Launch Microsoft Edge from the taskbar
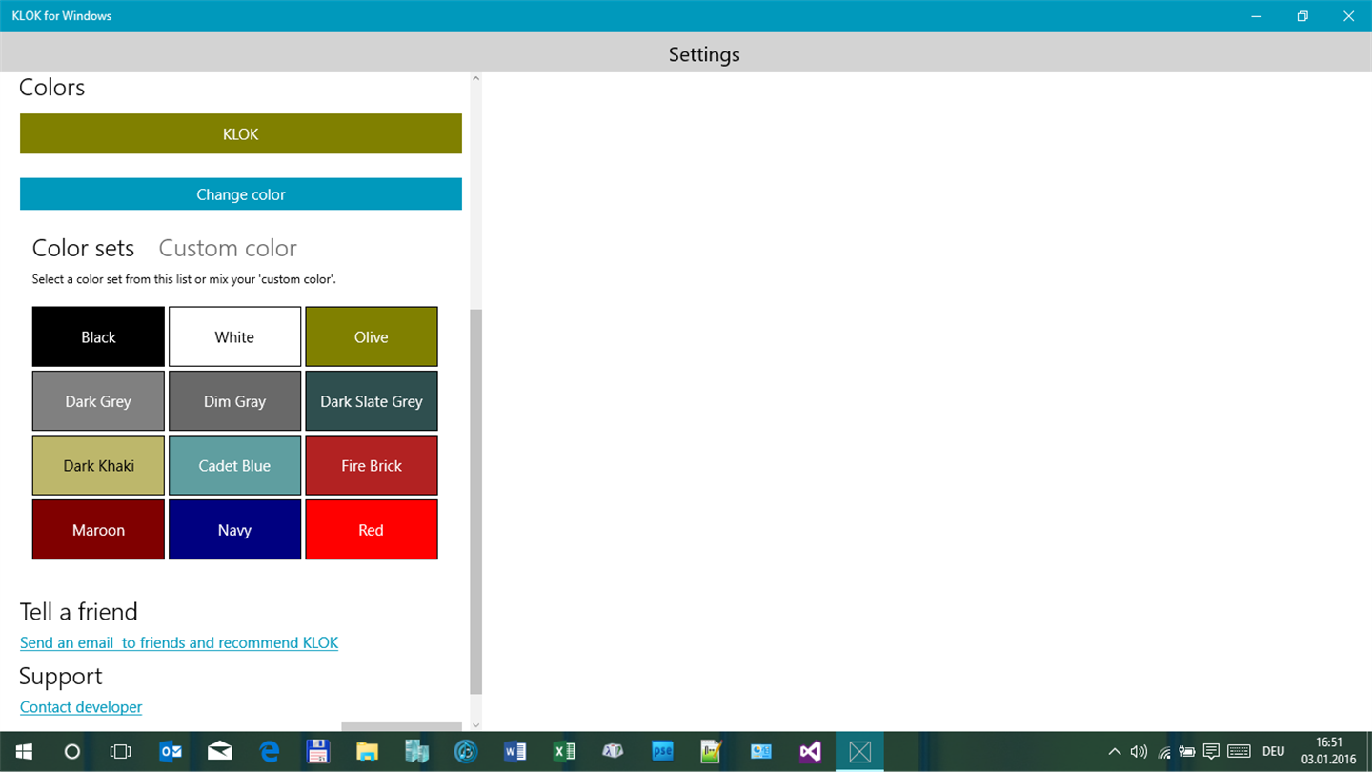This screenshot has height=772, width=1372. [x=270, y=752]
